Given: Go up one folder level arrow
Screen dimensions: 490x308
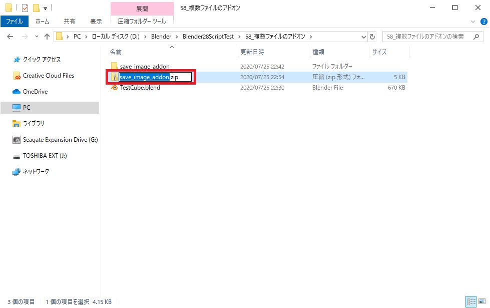Looking at the screenshot, I should coord(47,37).
